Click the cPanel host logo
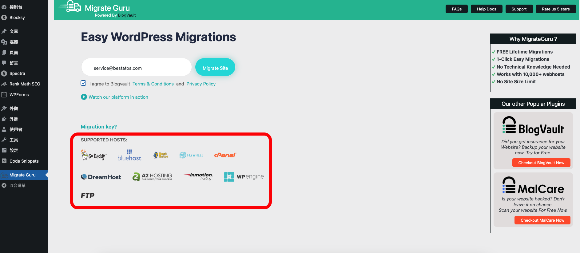 [225, 155]
